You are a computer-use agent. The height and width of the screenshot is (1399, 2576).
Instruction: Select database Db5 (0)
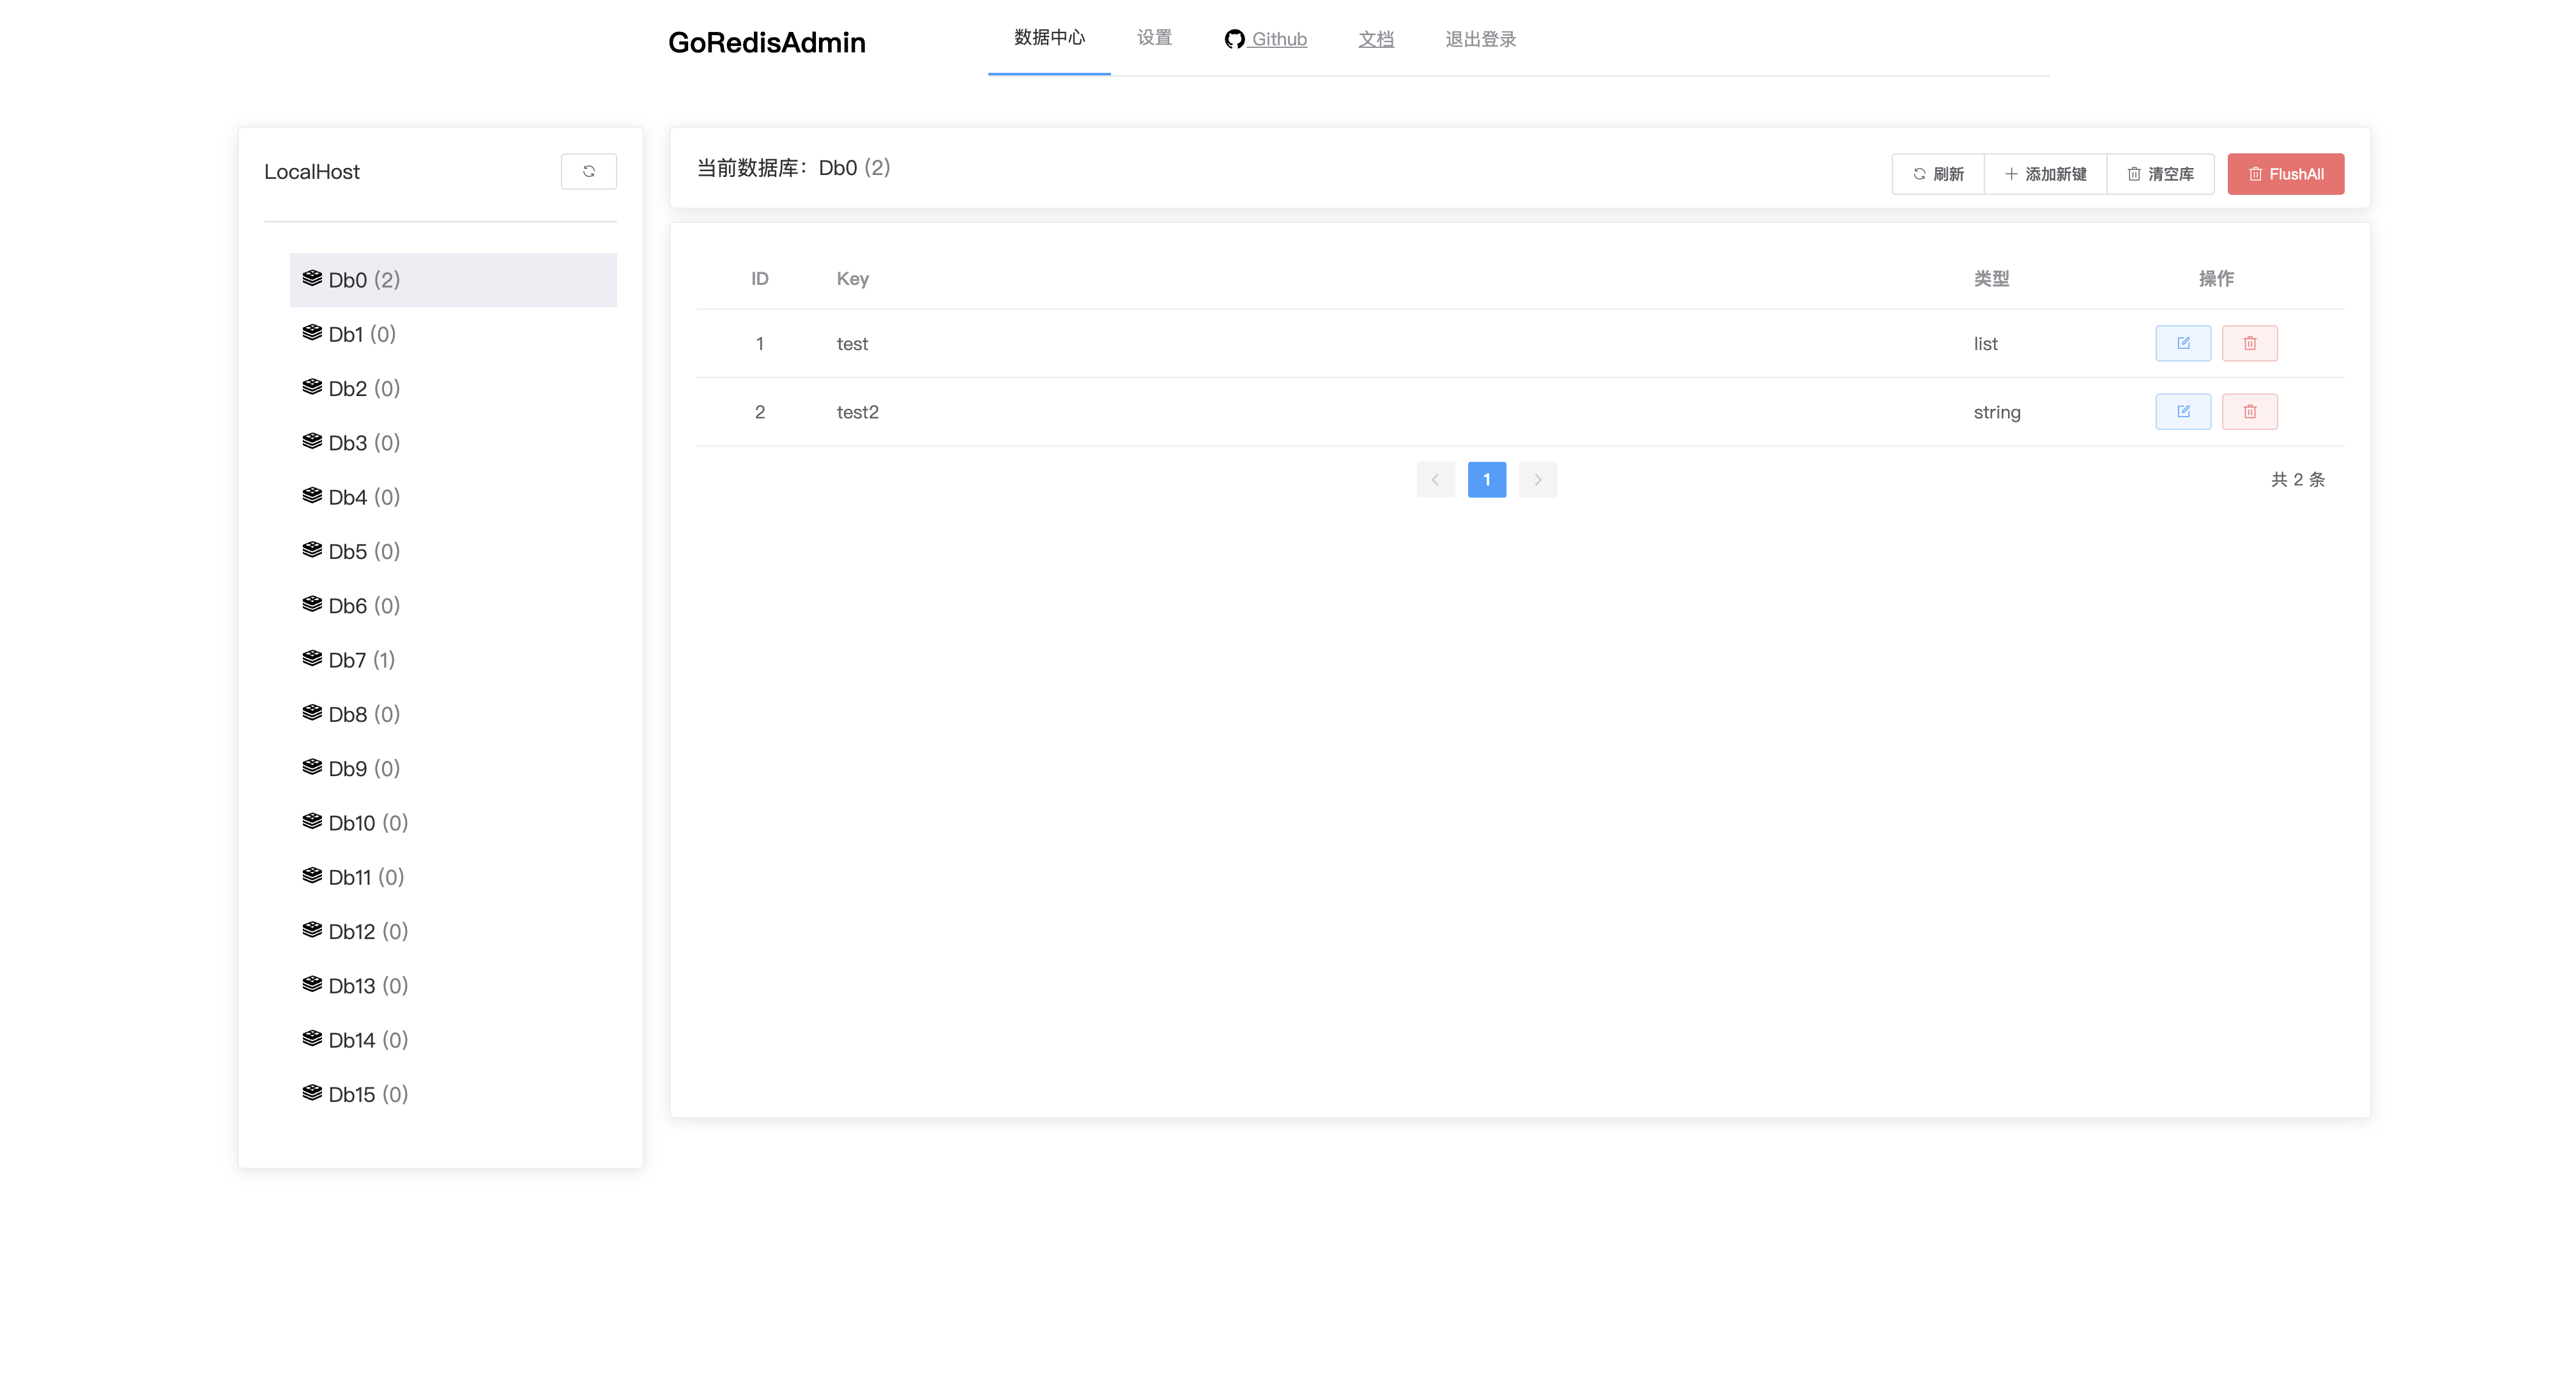pos(453,551)
